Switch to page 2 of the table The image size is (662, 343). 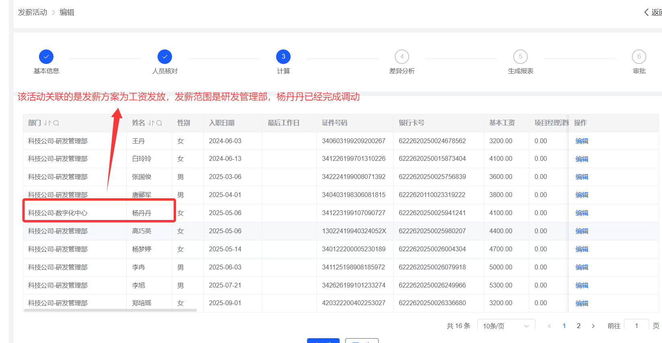point(578,326)
